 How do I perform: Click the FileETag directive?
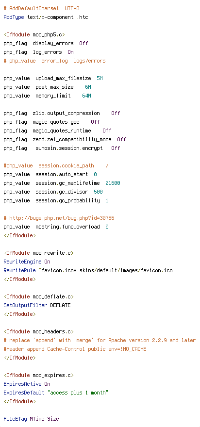(x=15, y=419)
